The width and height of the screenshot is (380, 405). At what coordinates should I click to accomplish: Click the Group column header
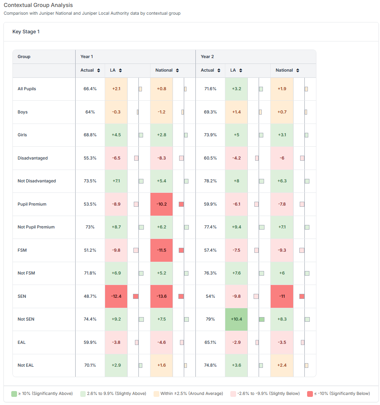(24, 57)
